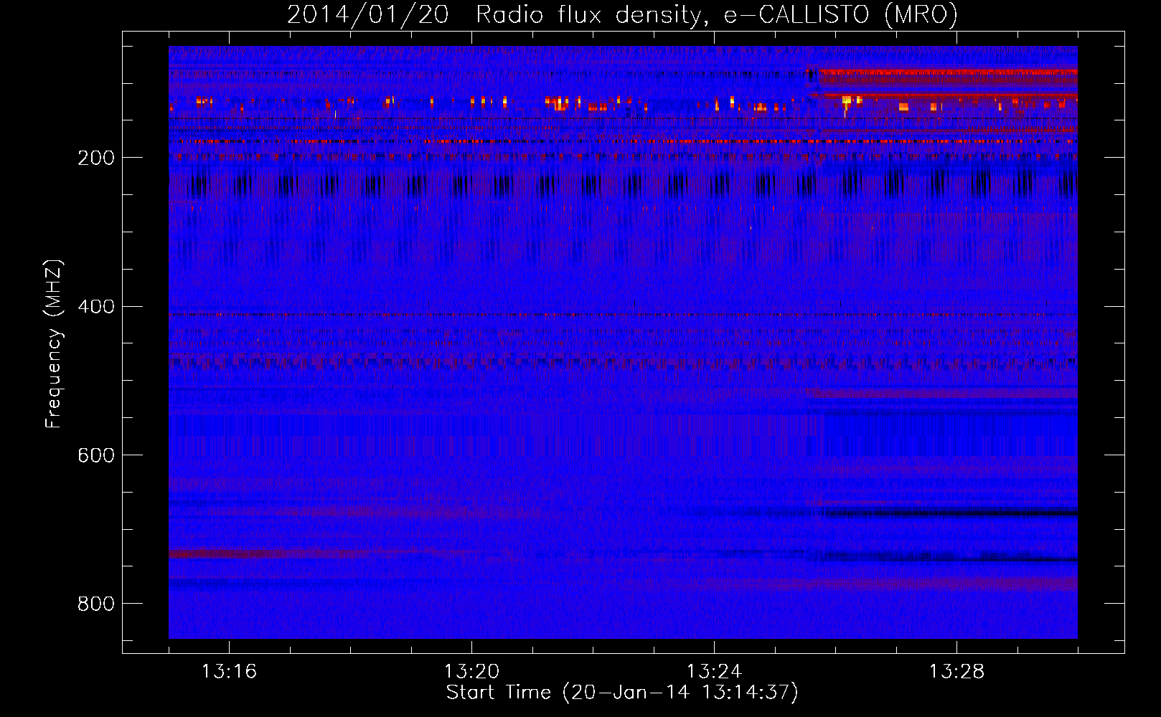1161x717 pixels.
Task: Click the 600 frequency tick label
Action: click(x=96, y=456)
